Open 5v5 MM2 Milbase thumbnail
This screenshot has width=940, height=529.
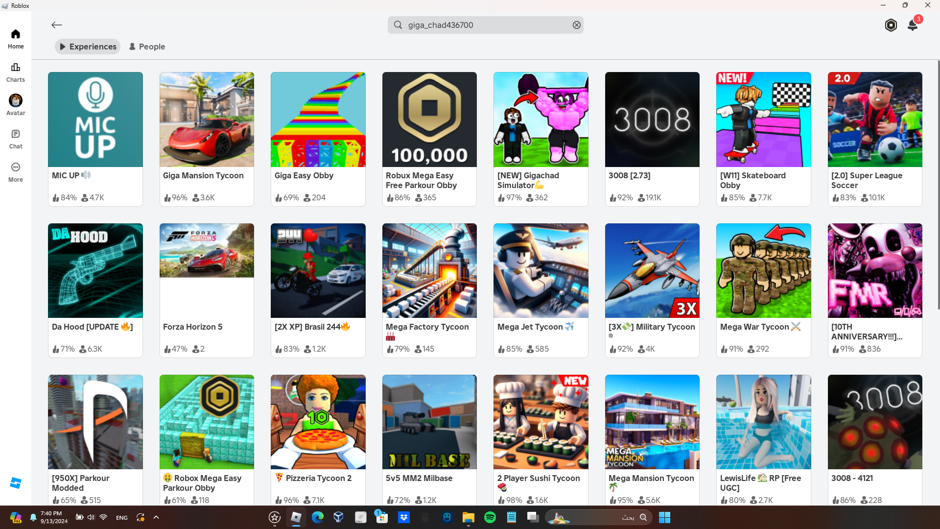pos(429,422)
